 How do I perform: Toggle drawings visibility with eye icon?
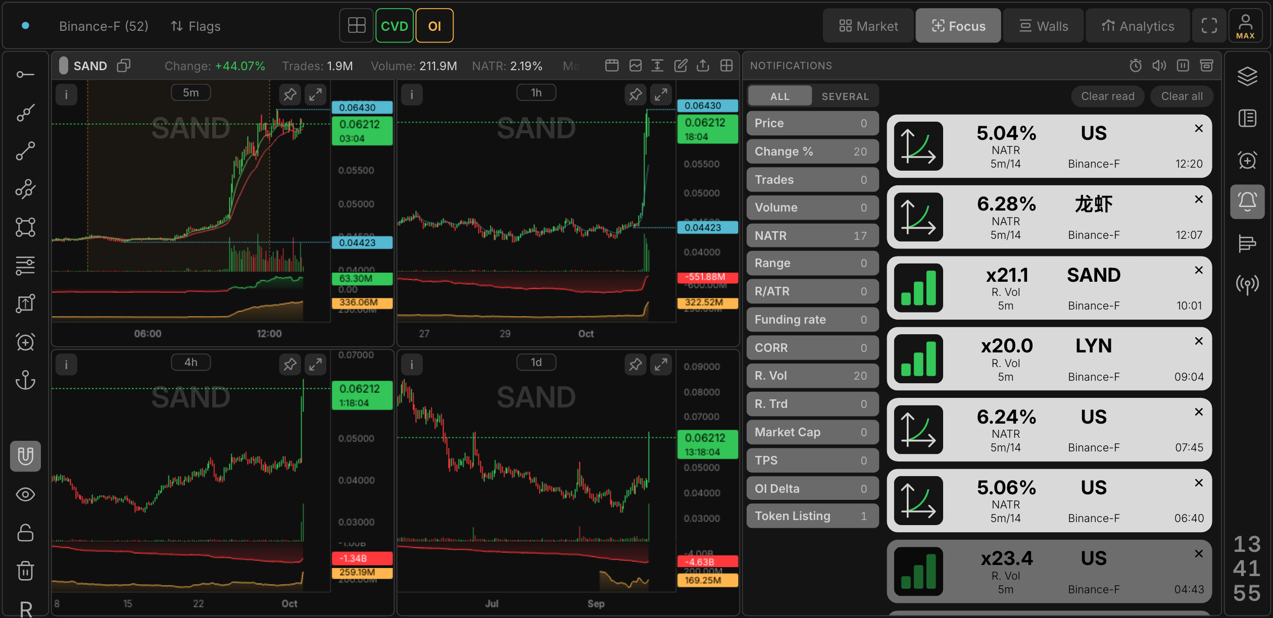pyautogui.click(x=25, y=494)
